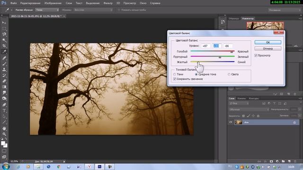Open the layer filter kind dropdown
Screen dimensions: 303x170
[239, 103]
